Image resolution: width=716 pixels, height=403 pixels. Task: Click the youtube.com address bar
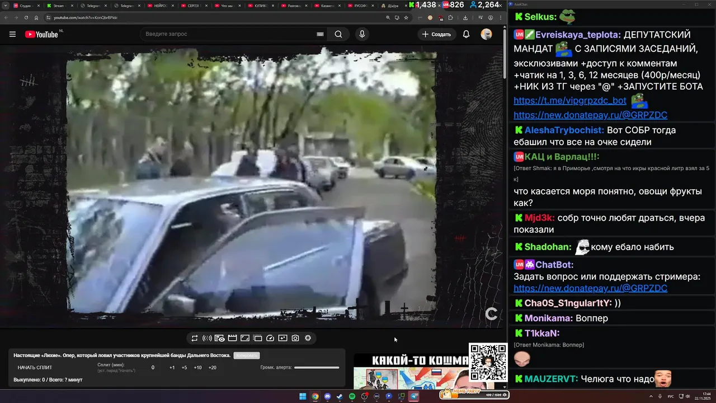tap(213, 17)
